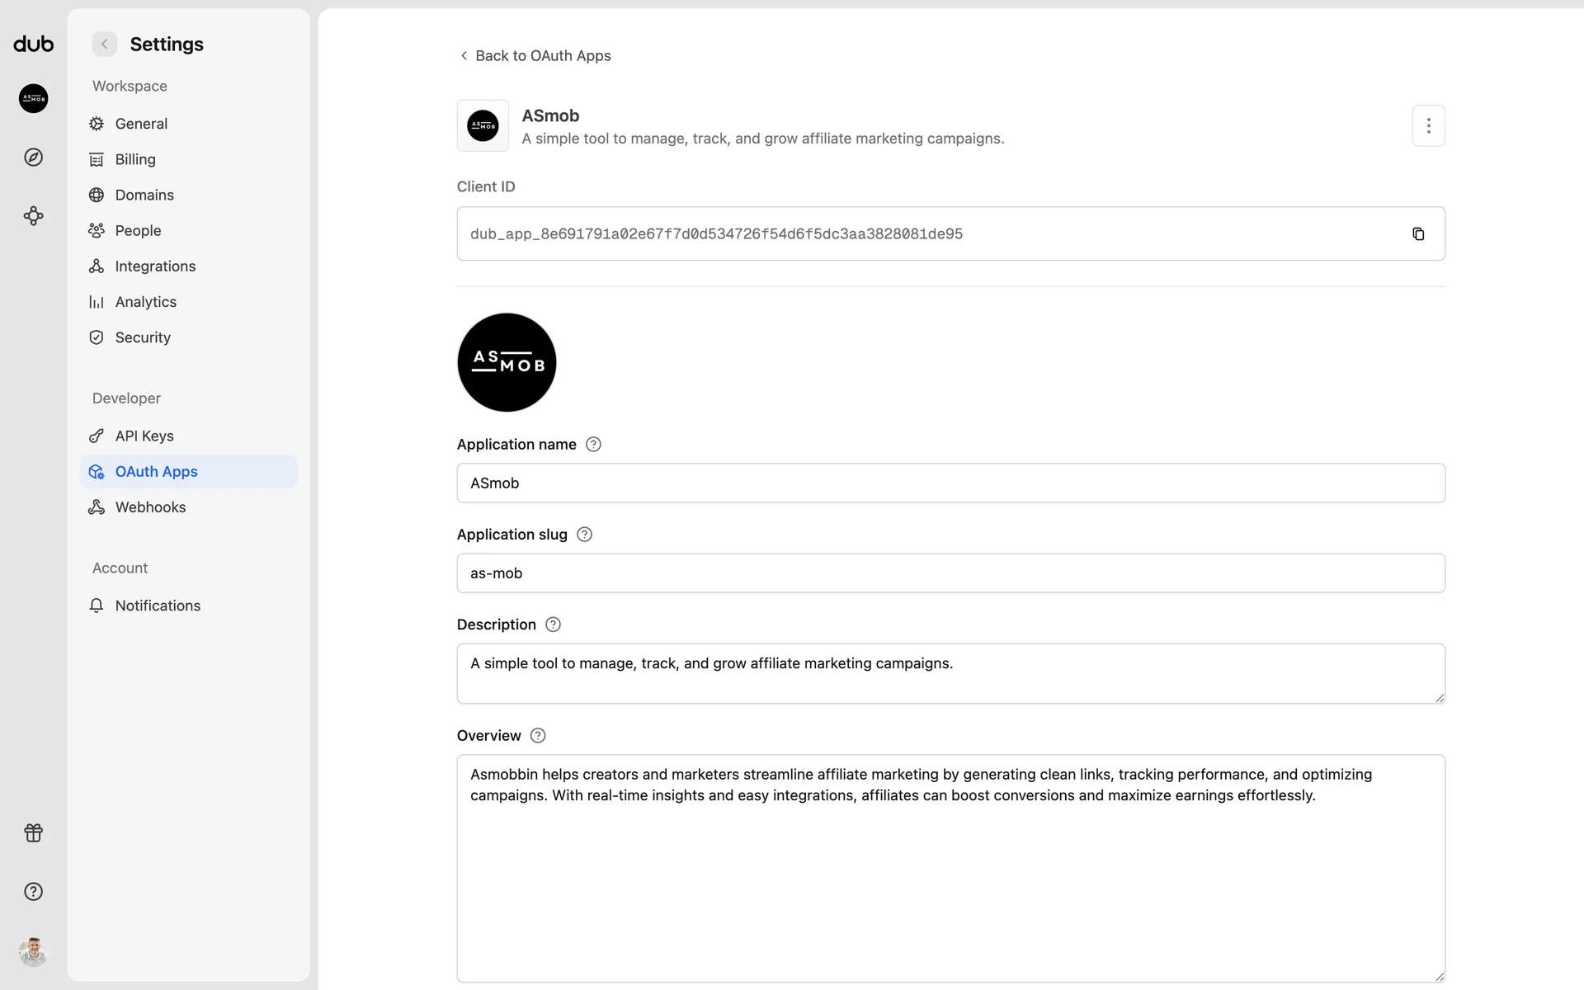Click the help question mark in left rail
This screenshot has width=1584, height=990.
click(33, 892)
